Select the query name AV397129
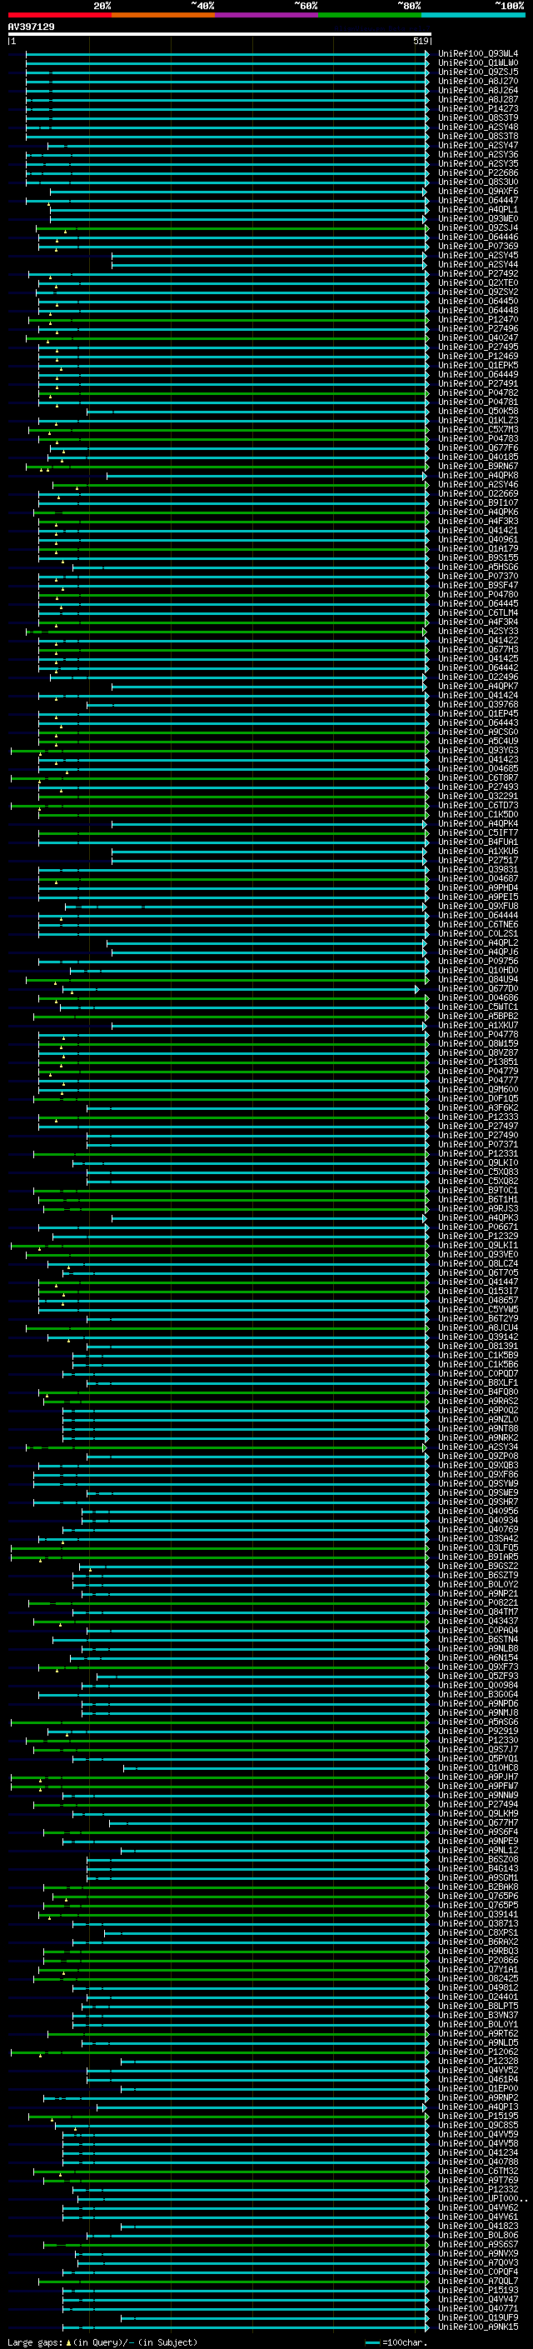Screen dimensions: 533x2349 click(31, 27)
